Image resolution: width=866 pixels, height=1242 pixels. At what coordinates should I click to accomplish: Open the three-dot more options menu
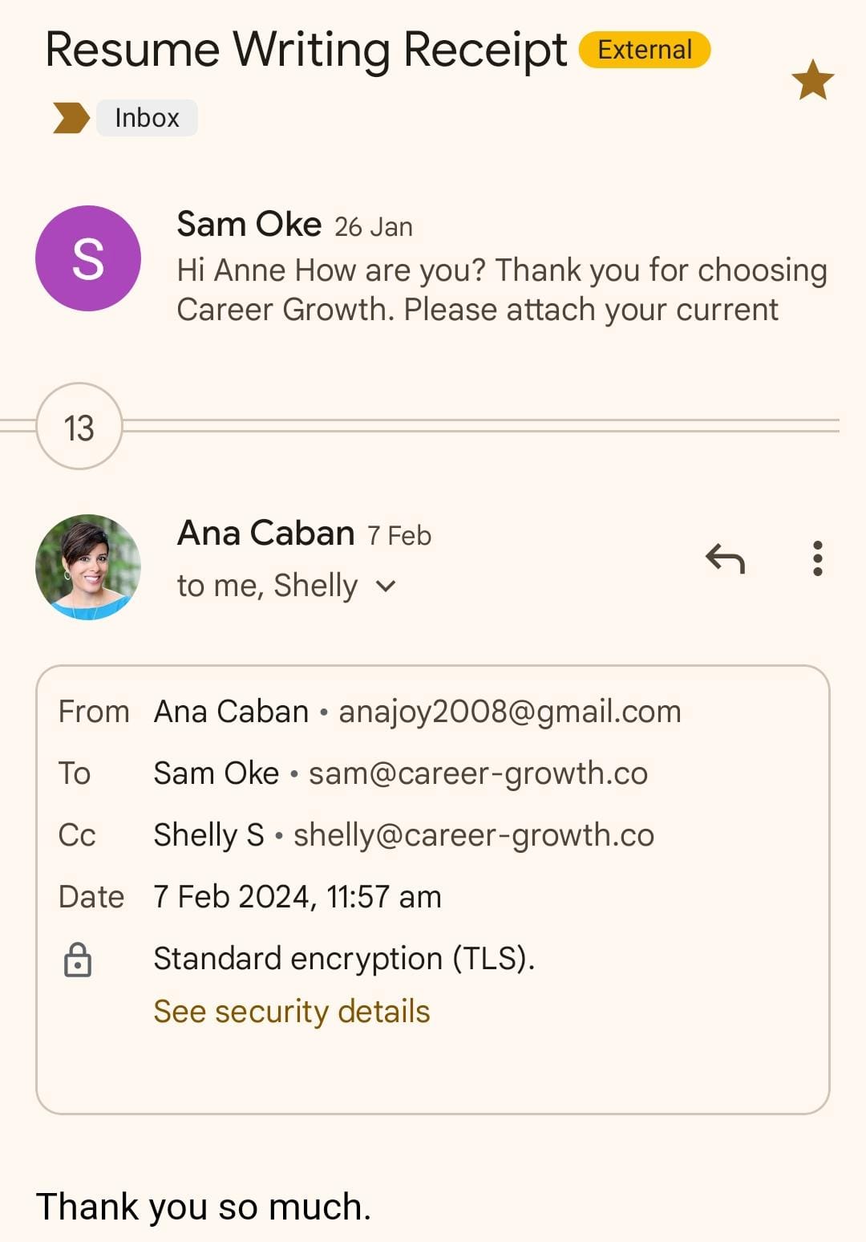click(x=817, y=558)
